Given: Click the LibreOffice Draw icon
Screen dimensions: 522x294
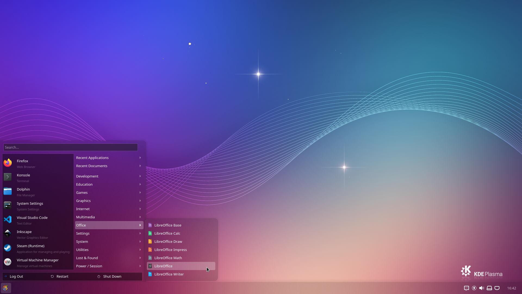Looking at the screenshot, I should coord(150,241).
